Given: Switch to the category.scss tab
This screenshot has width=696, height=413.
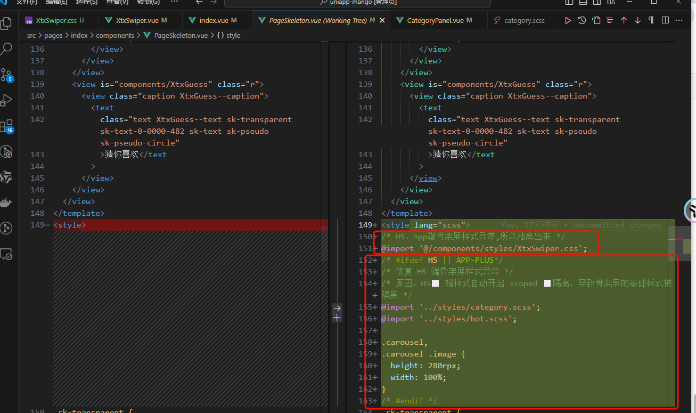Looking at the screenshot, I should [x=524, y=20].
